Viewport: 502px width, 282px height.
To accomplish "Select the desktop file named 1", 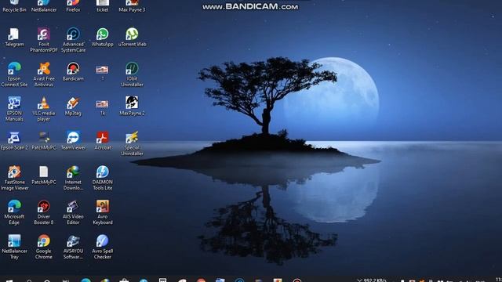I will click(103, 70).
